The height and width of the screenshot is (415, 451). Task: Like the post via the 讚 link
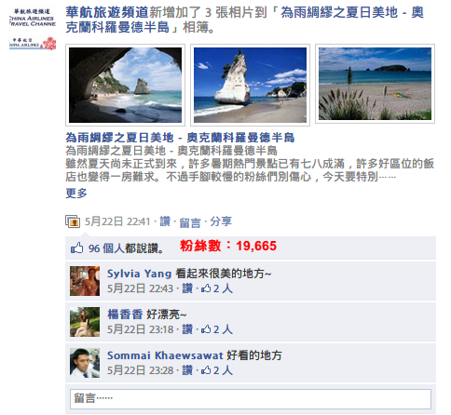point(165,221)
